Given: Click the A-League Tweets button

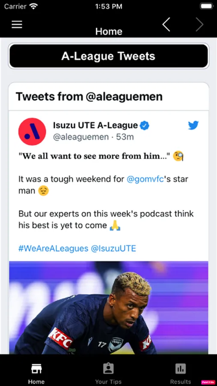Looking at the screenshot, I should point(109,56).
